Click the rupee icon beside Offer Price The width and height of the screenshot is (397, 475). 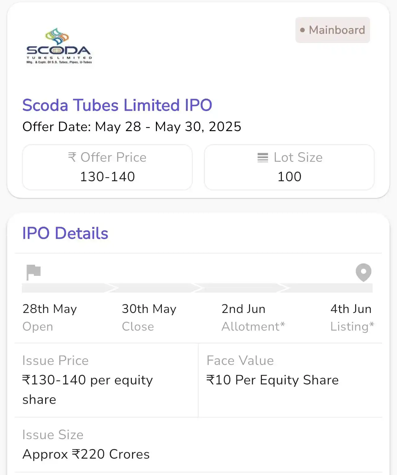(72, 157)
